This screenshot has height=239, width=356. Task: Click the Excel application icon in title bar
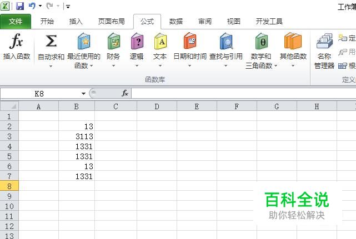click(x=5, y=6)
